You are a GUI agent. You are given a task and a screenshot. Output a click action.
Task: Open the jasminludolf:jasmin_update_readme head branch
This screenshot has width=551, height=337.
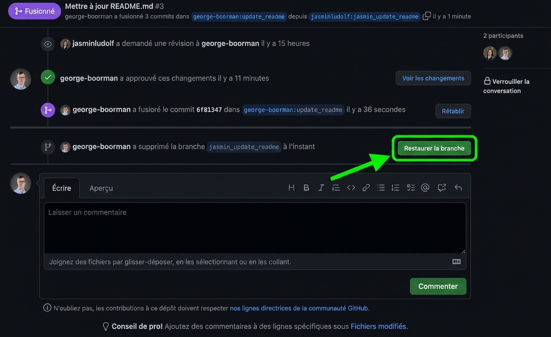point(365,16)
